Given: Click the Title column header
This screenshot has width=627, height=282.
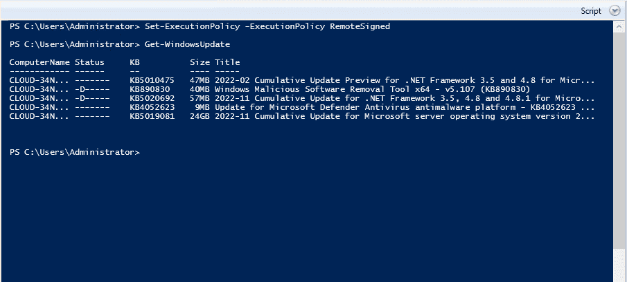Looking at the screenshot, I should coord(227,62).
